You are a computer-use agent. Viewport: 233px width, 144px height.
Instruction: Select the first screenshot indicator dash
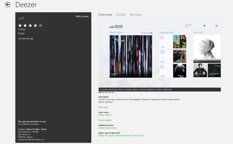100,93
